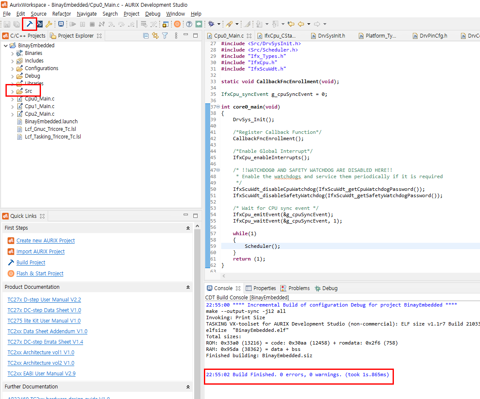
Task: Open dropdown next to Debug bug icon
Action: pyautogui.click(x=219, y=24)
